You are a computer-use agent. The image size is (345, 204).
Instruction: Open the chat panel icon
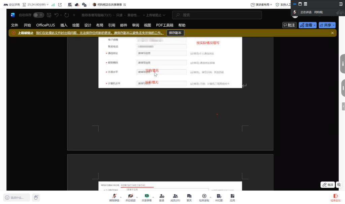pyautogui.click(x=189, y=196)
